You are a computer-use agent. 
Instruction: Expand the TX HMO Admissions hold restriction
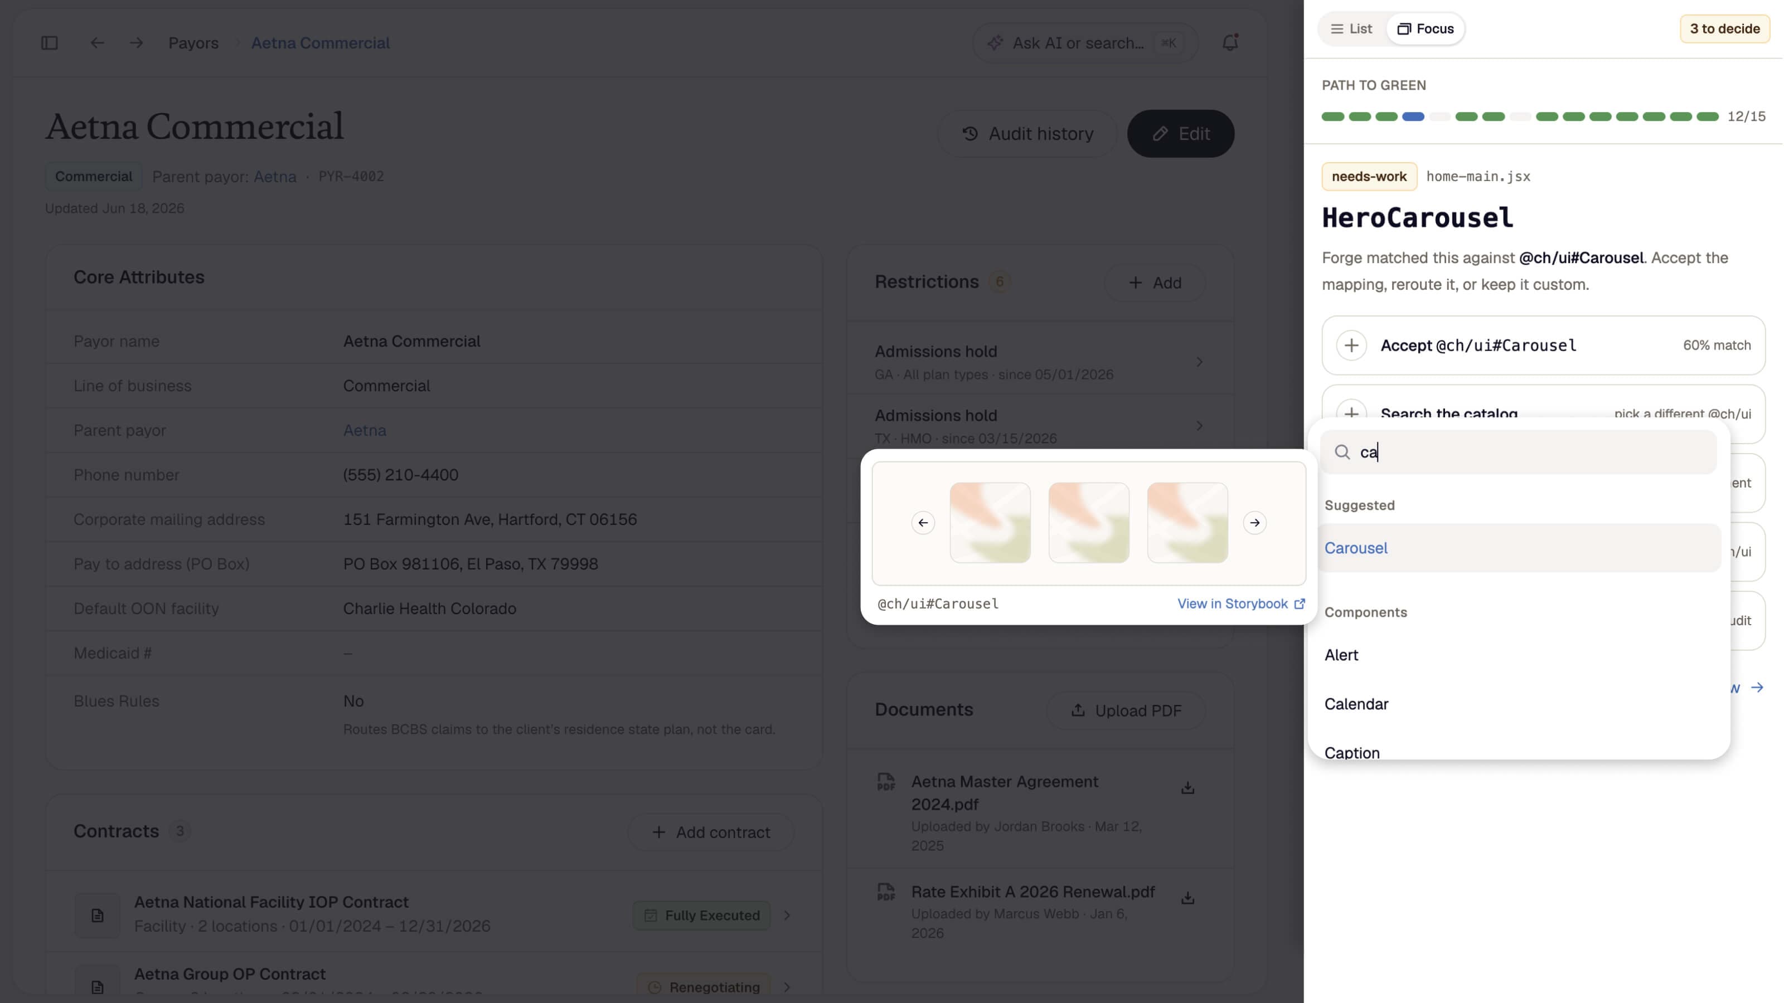pos(1040,426)
